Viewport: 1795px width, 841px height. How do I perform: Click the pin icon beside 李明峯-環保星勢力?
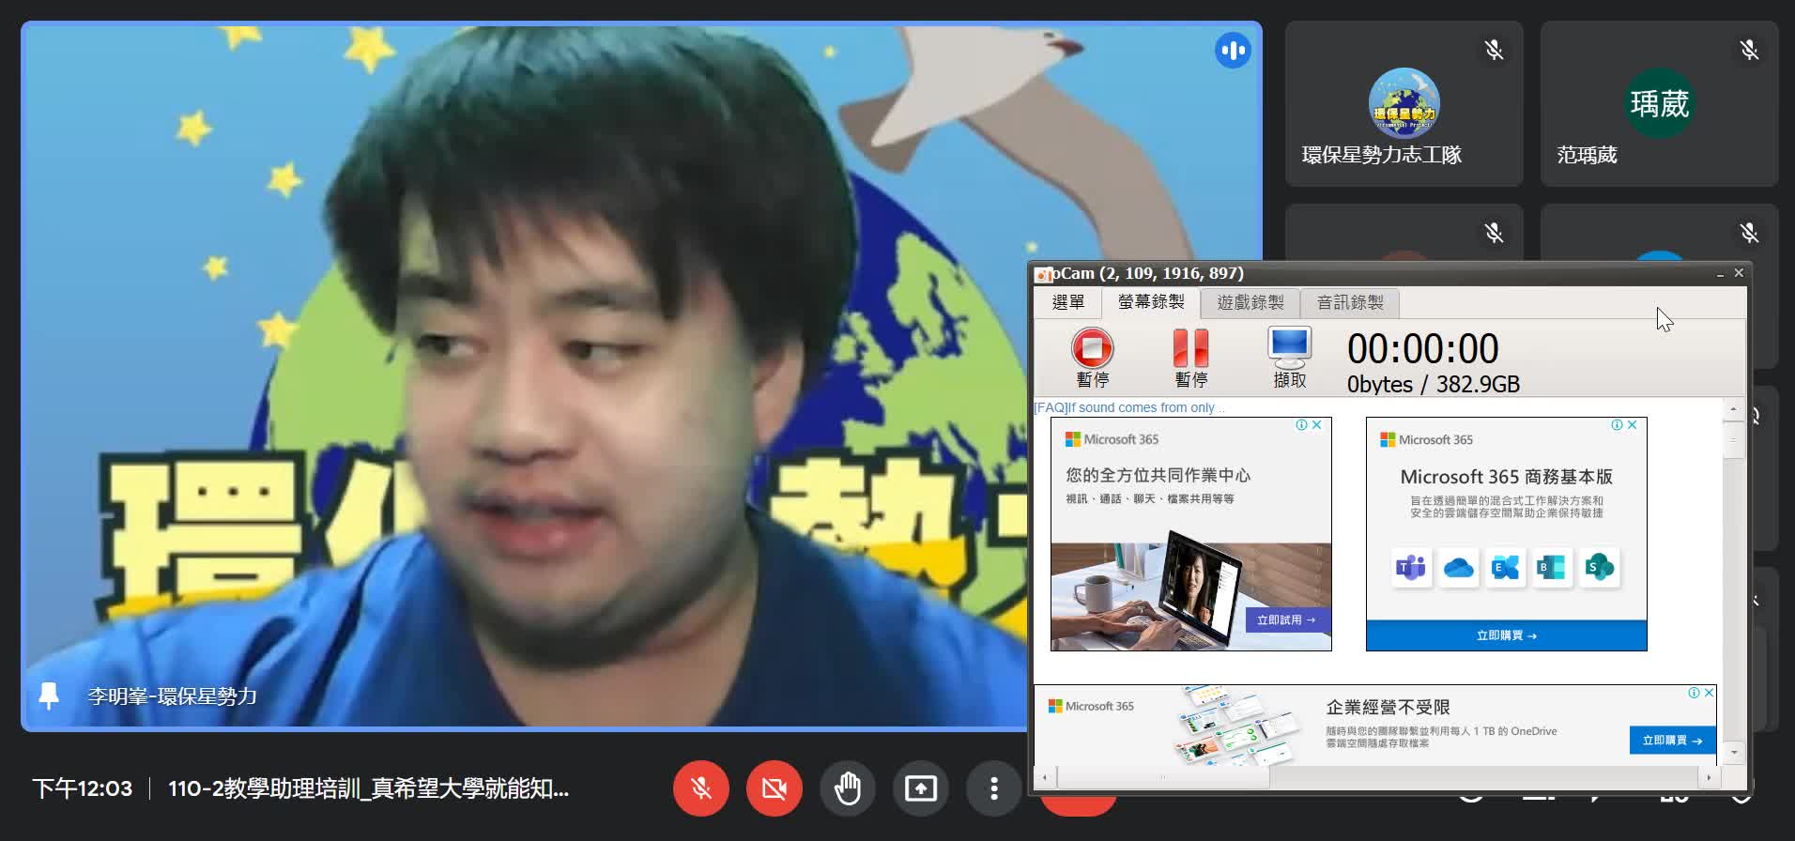click(49, 696)
